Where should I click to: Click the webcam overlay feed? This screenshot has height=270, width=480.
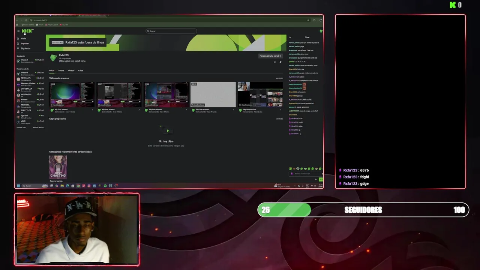[77, 229]
